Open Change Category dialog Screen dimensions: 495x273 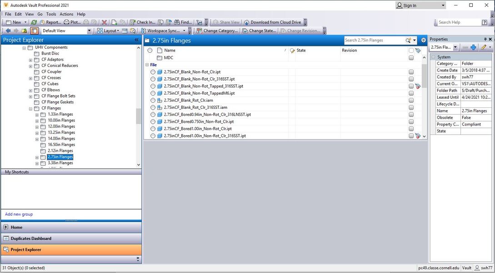(217, 30)
